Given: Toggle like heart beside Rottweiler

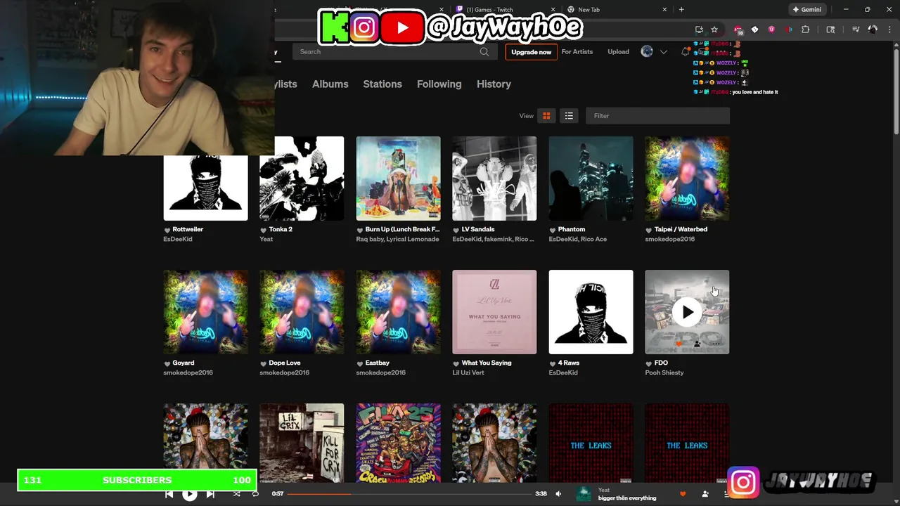Looking at the screenshot, I should (x=167, y=230).
